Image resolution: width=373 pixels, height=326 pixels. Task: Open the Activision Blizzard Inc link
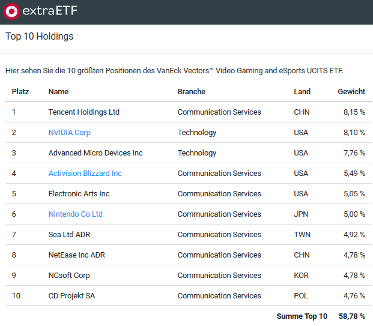85,173
